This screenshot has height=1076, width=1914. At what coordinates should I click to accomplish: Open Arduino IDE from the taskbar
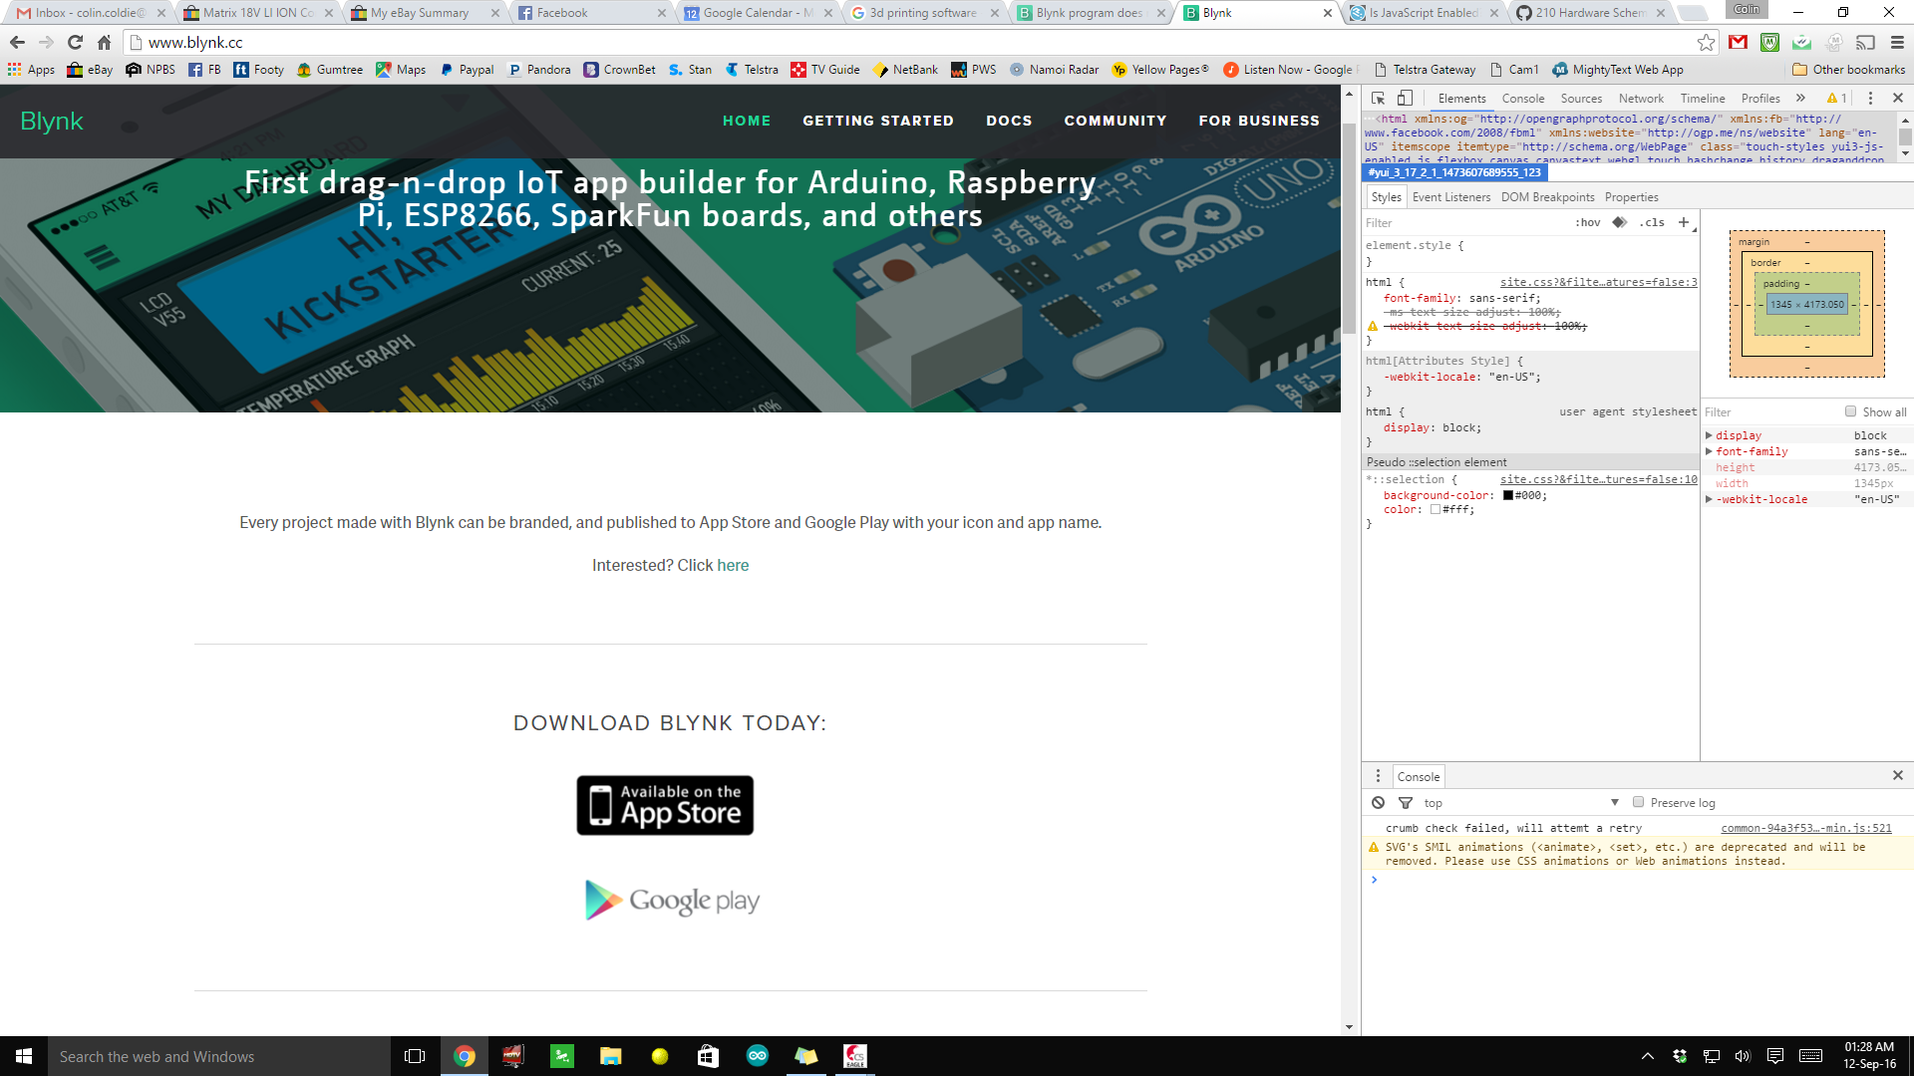coord(758,1056)
